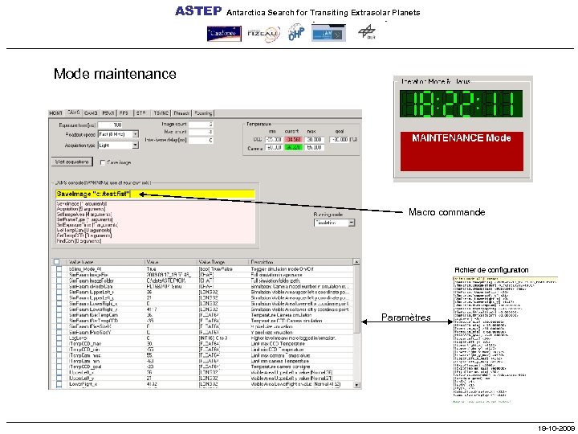
Task: Click the red MAINTENANCE Mode status panel
Action: click(x=462, y=151)
